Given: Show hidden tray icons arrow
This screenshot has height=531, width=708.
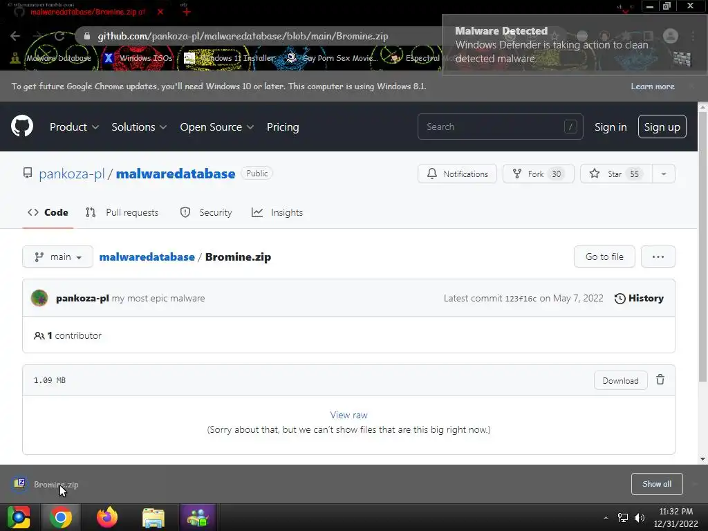Looking at the screenshot, I should [606, 518].
